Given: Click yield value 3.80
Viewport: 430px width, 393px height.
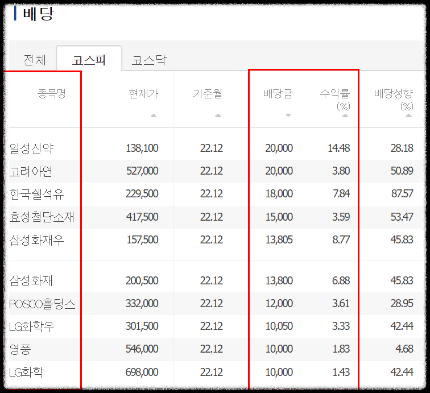Looking at the screenshot, I should pyautogui.click(x=341, y=171).
